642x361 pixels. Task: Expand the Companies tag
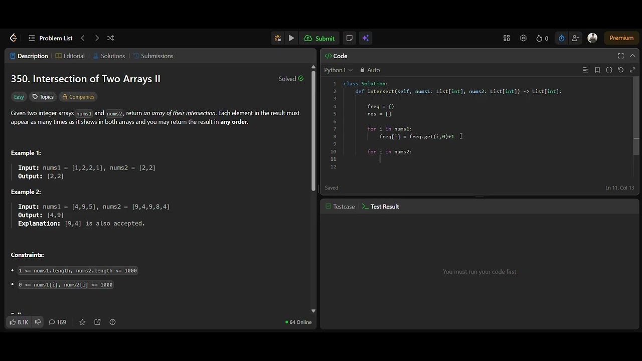78,97
